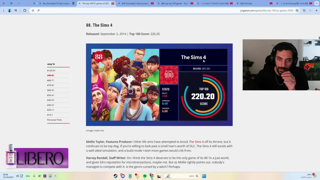320x180 pixels.
Task: Click the taskbar search box
Action: (x=182, y=176)
